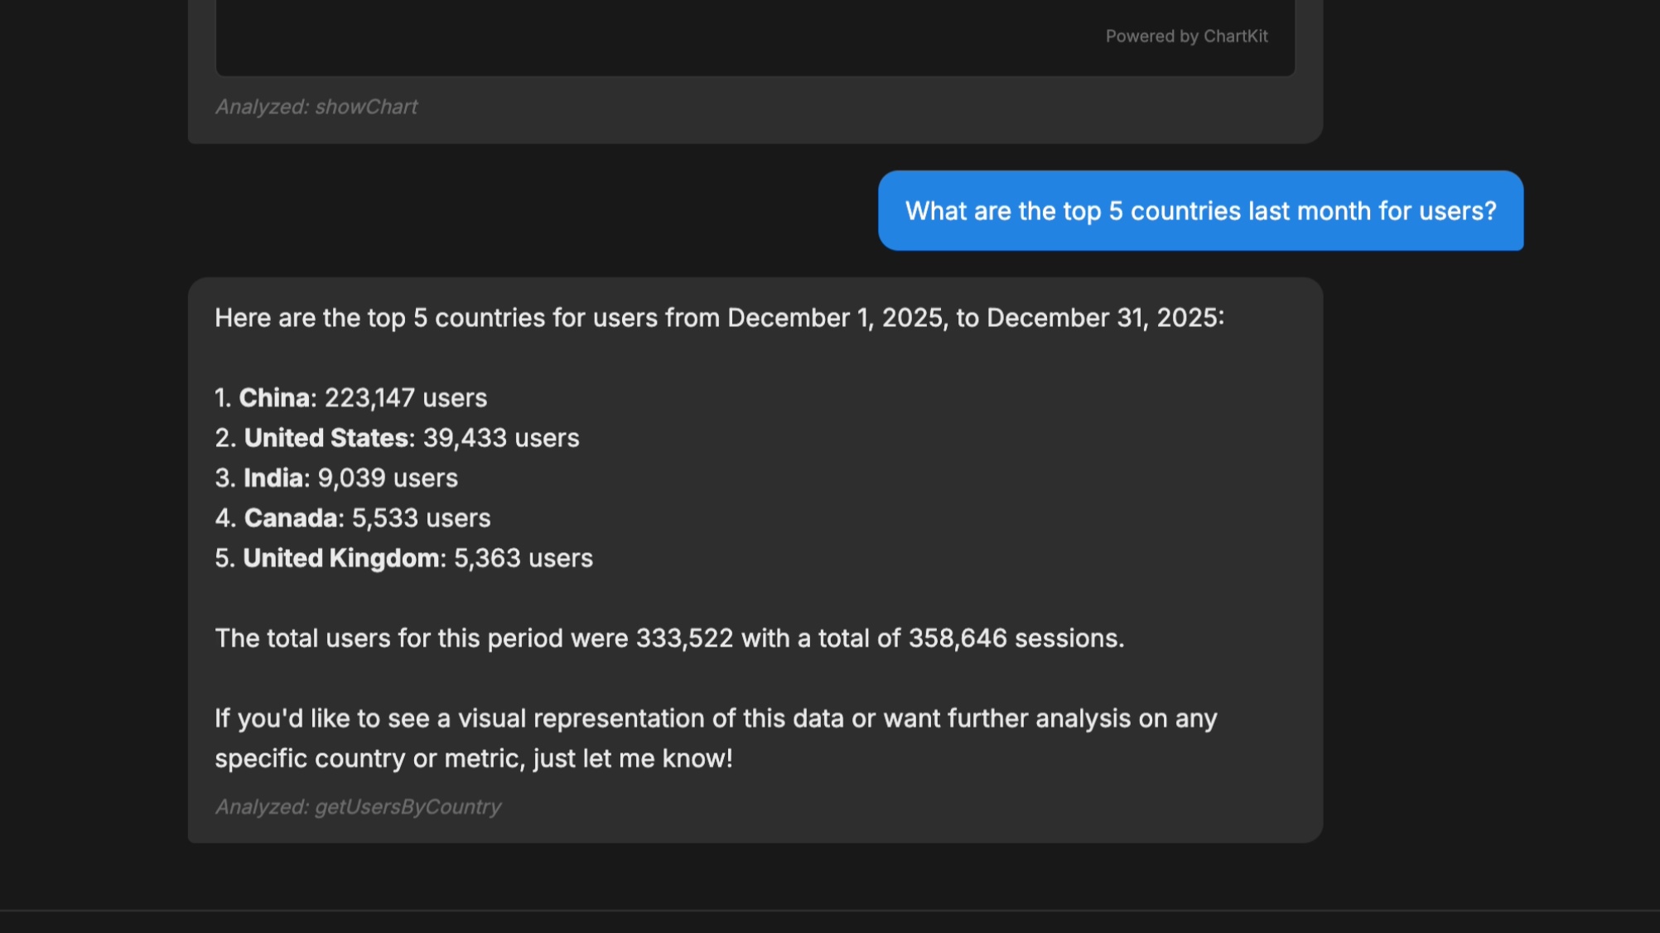Click the "Powered by ChartKit" link
The width and height of the screenshot is (1660, 933).
[1188, 36]
